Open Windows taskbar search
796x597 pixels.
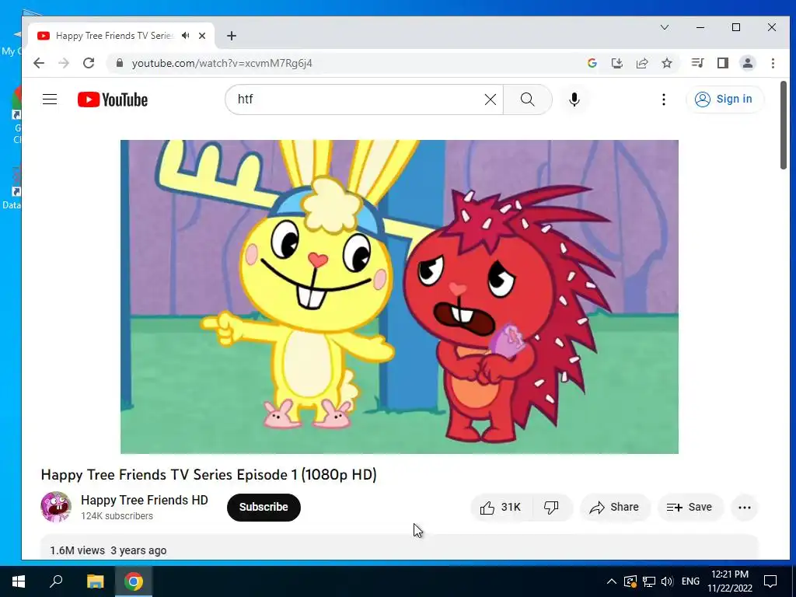click(56, 581)
